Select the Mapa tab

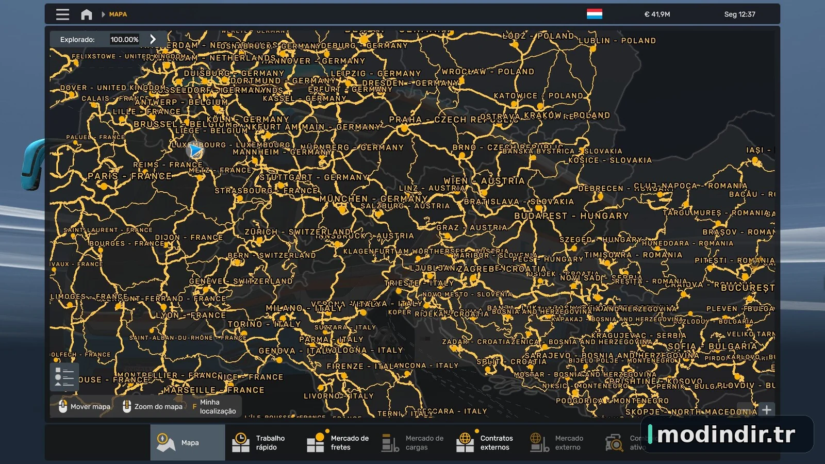pos(188,442)
